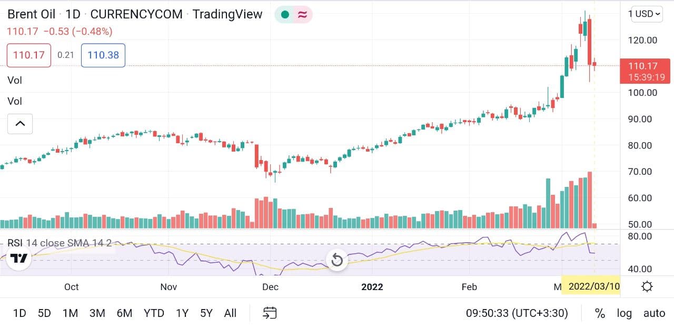
Task: Click the RSI 14 close SMA 14 2 label
Action: (60, 243)
